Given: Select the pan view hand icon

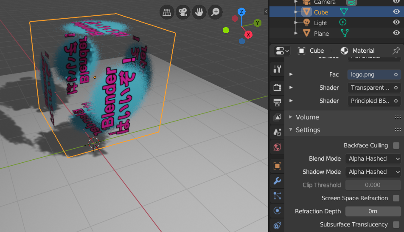Looking at the screenshot, I should (x=199, y=12).
